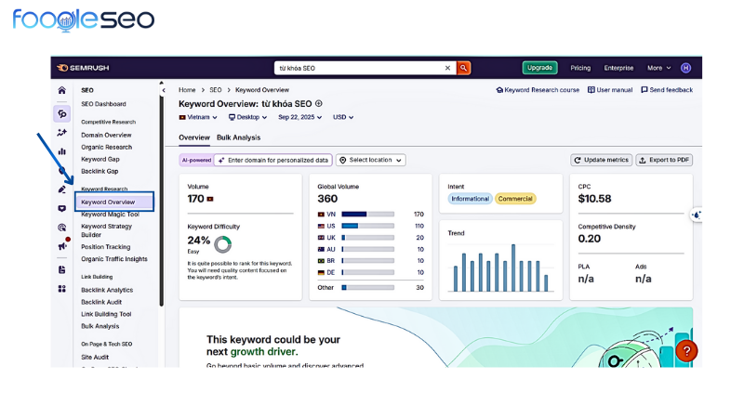Viewport: 744px width, 418px height.
Task: Open the Select location dropdown
Action: [x=371, y=160]
